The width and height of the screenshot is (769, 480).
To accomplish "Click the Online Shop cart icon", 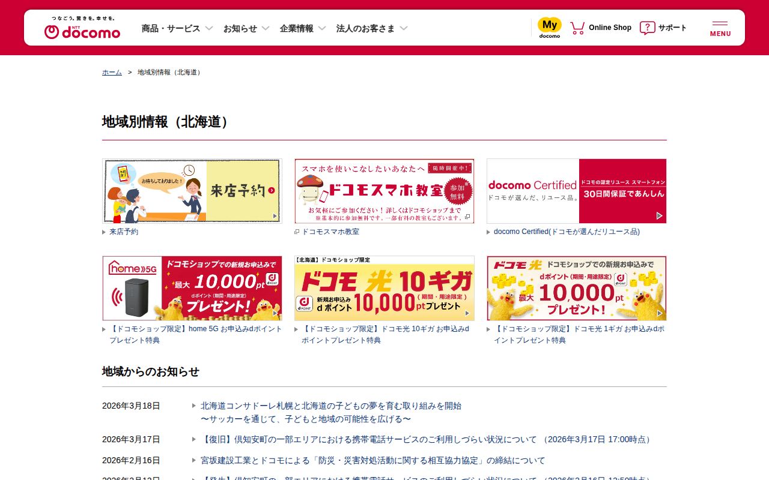I will tap(577, 28).
